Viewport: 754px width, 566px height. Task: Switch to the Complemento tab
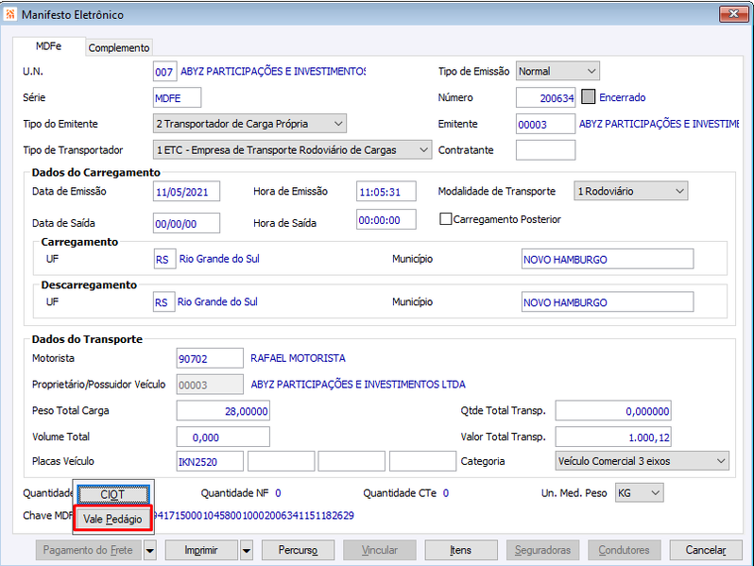[x=119, y=47]
